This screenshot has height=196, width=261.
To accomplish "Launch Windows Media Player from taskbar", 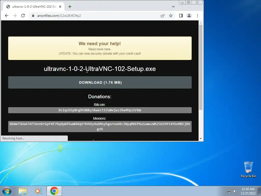I will tap(38, 191).
